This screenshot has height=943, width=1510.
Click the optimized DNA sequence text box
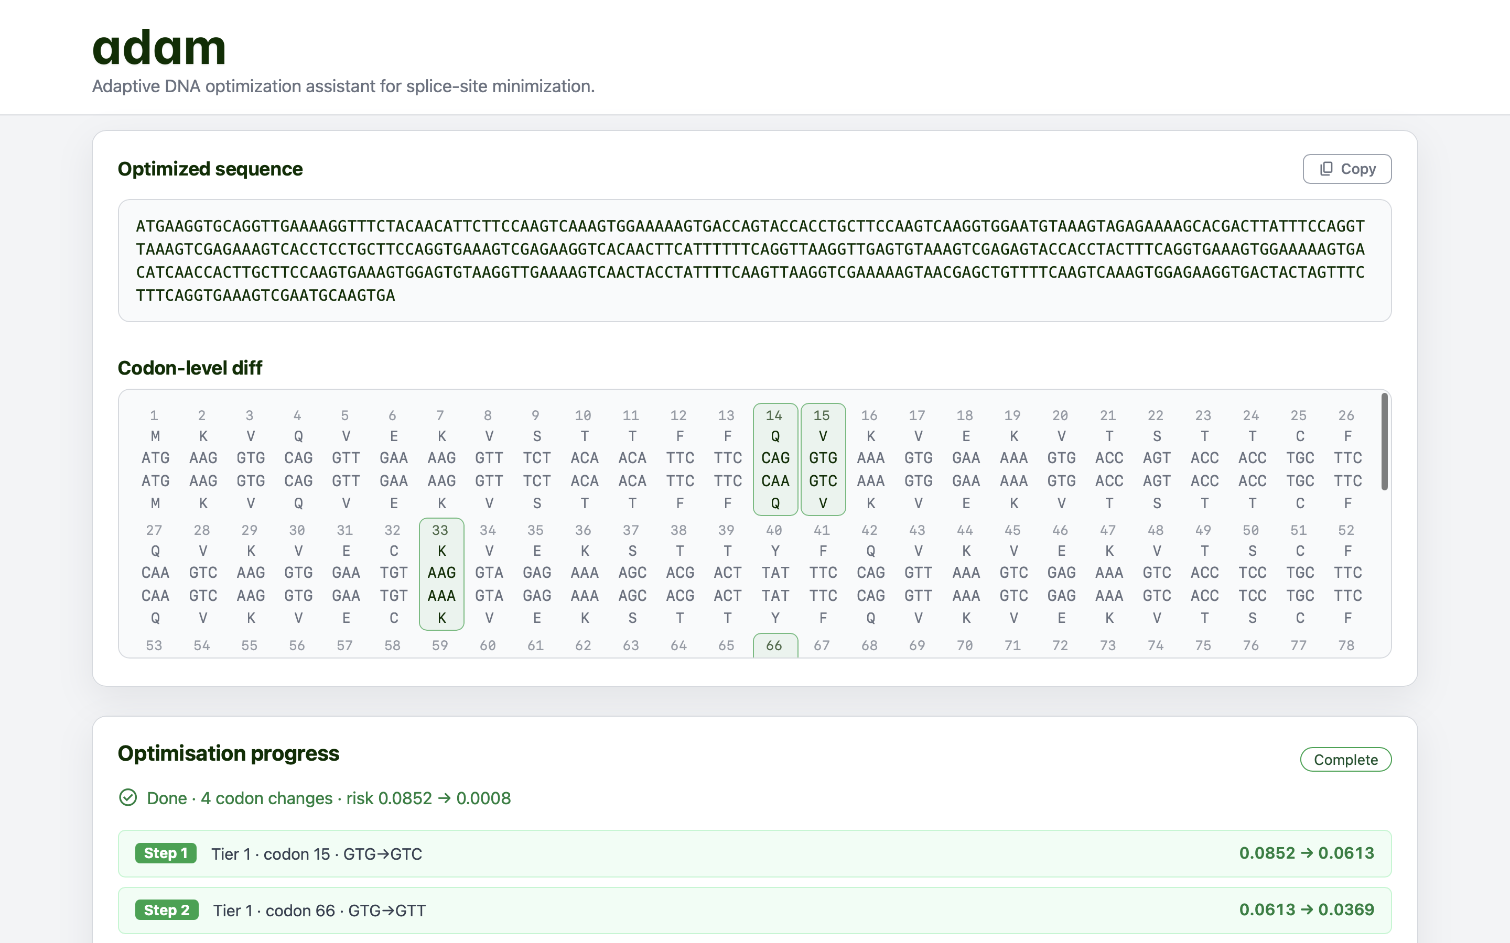pos(754,261)
